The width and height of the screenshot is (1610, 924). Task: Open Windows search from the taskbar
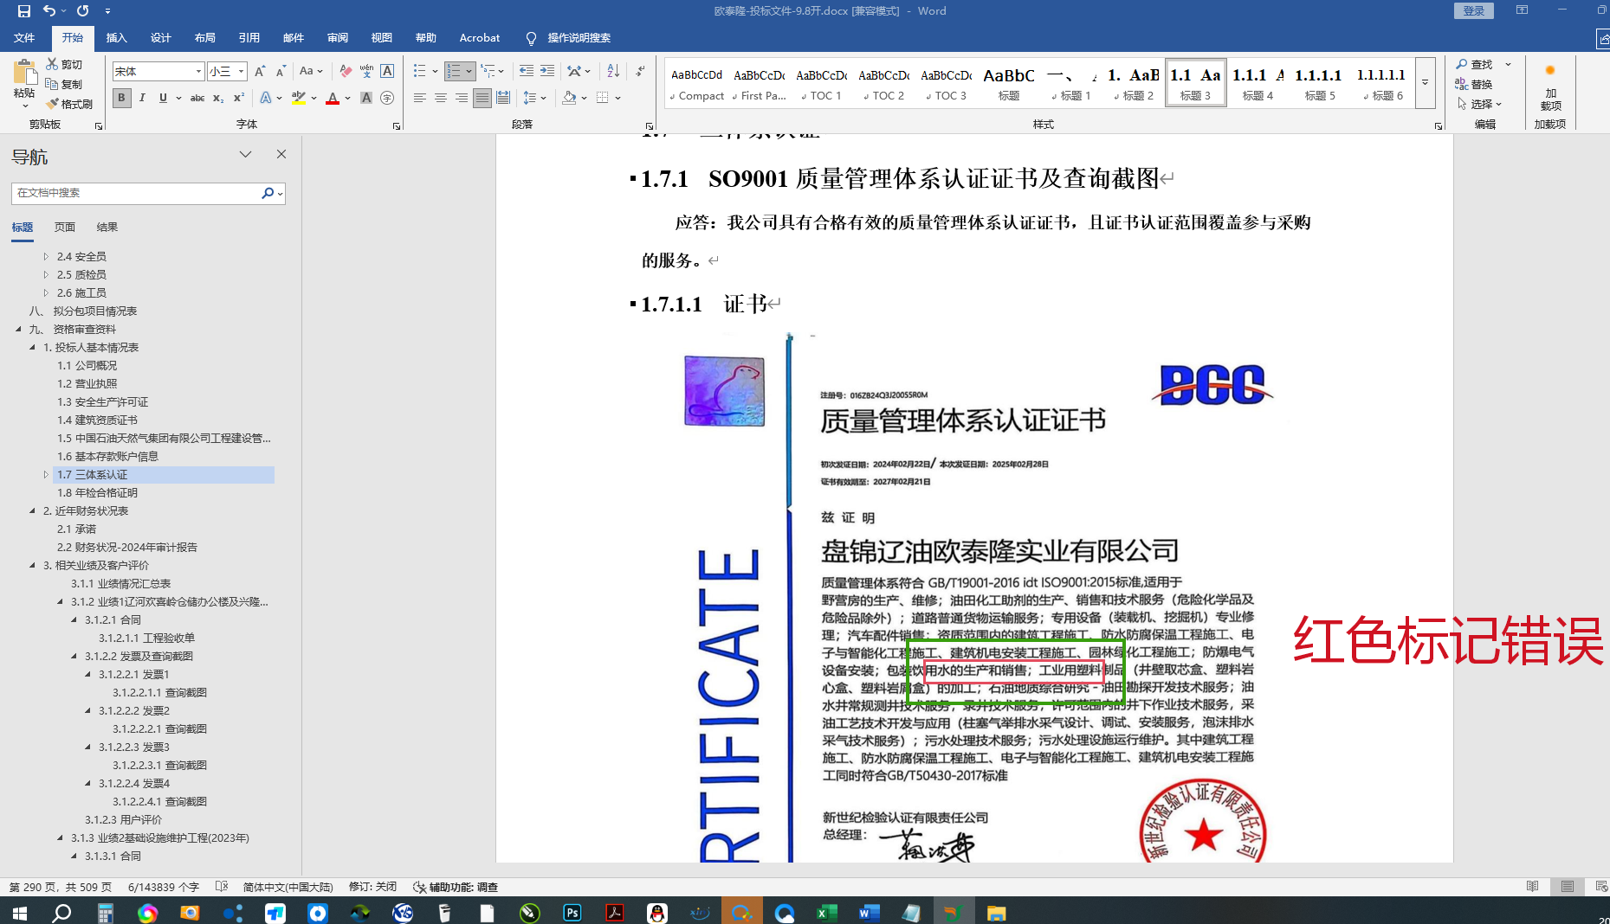61,912
